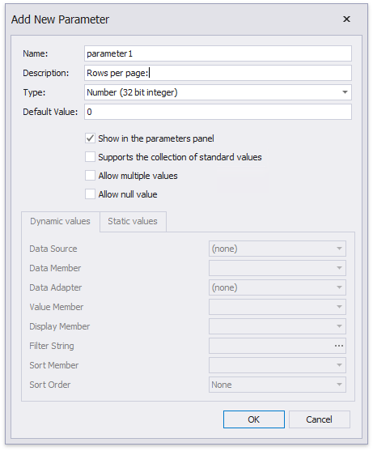
Task: Click the Default Value input field
Action: (218, 112)
